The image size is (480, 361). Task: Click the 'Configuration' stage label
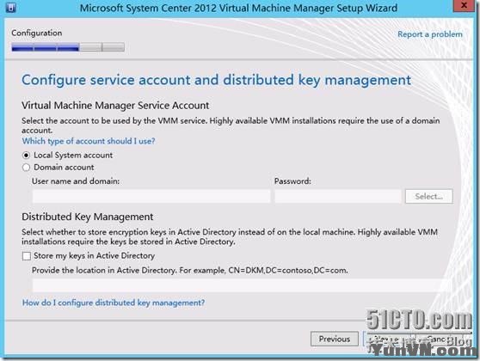click(37, 33)
